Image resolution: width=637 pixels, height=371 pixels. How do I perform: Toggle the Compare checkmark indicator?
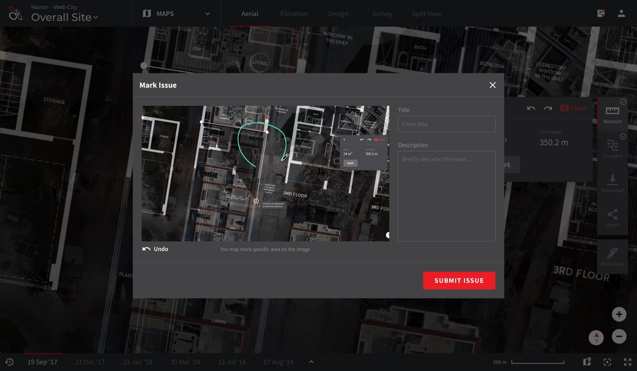tap(623, 136)
